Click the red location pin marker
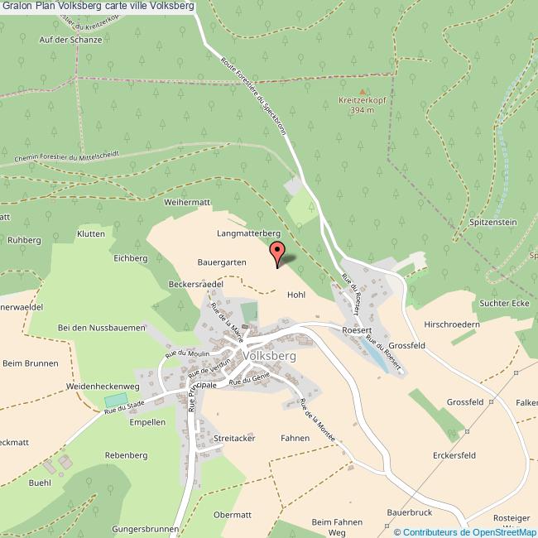 click(277, 254)
